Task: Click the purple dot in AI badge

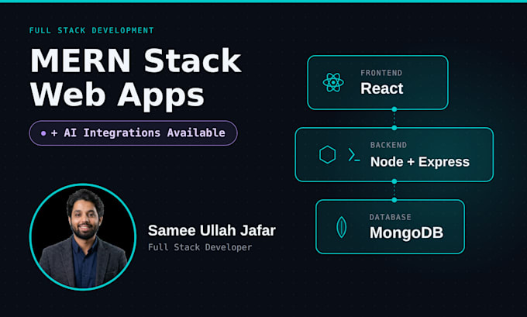Action: (x=43, y=133)
